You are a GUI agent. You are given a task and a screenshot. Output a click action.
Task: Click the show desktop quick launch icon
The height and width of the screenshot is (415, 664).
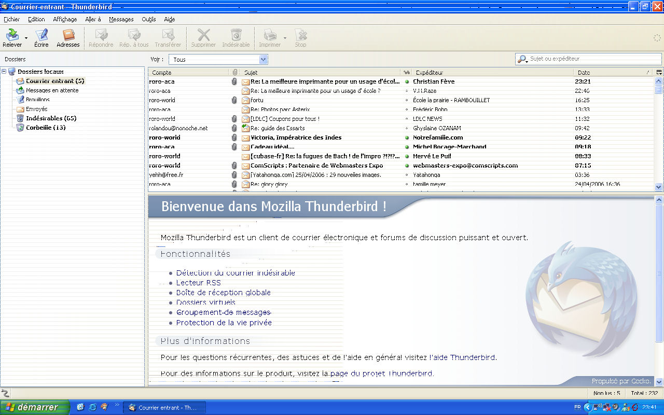pyautogui.click(x=80, y=407)
